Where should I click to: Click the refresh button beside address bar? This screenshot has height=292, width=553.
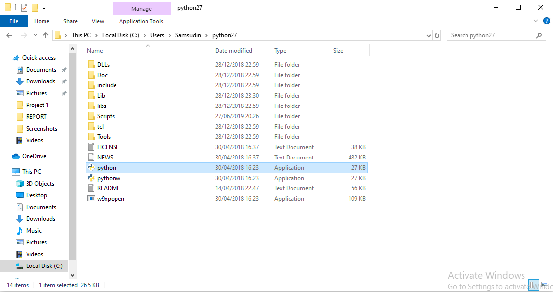point(437,35)
